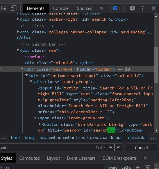Open the three-dot customize menu
Image resolution: width=159 pixels, height=169 pixels.
pyautogui.click(x=143, y=8)
